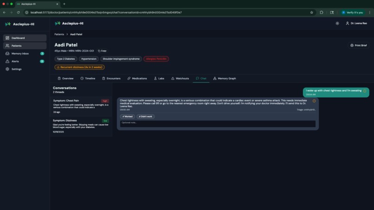Switch to the Timeline tab
This screenshot has height=210, width=374.
pos(88,78)
